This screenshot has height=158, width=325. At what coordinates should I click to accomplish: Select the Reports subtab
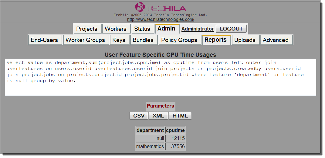coord(216,40)
